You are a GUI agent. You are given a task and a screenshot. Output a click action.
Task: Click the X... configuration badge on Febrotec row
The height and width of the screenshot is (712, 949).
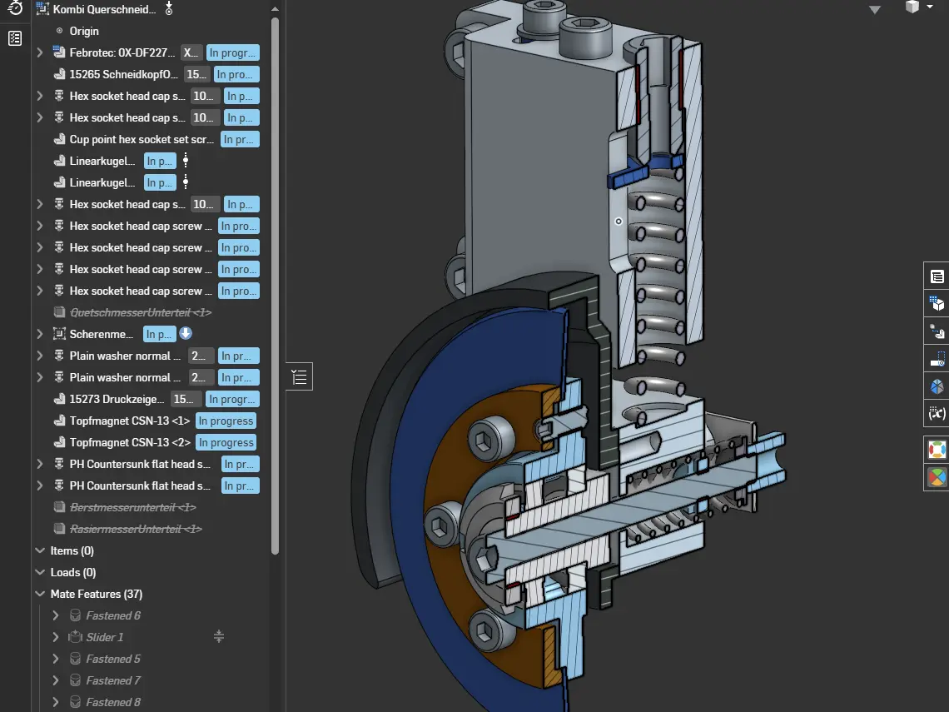191,52
